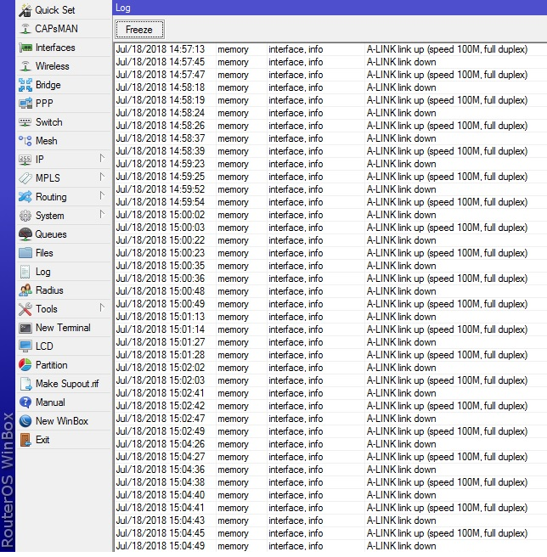The width and height of the screenshot is (547, 557).
Task: Expand the System submenu arrow
Action: point(102,215)
